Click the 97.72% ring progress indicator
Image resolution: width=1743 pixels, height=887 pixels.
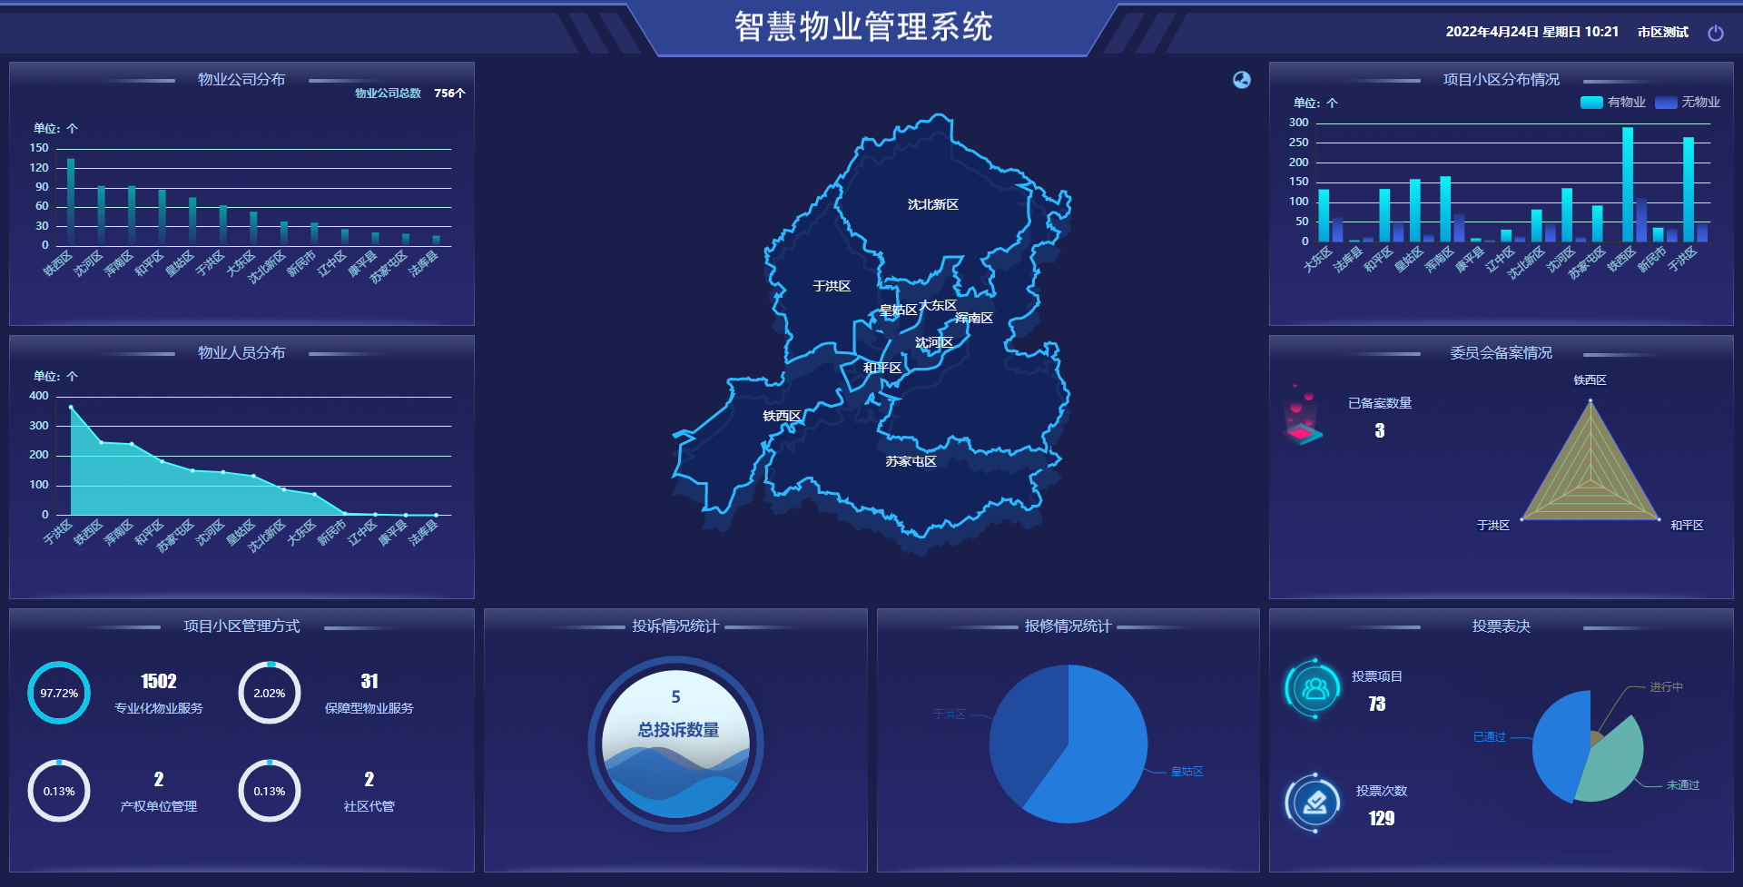59,693
